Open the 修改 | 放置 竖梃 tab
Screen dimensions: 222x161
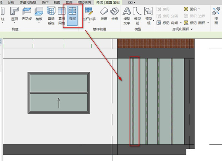[108, 3]
